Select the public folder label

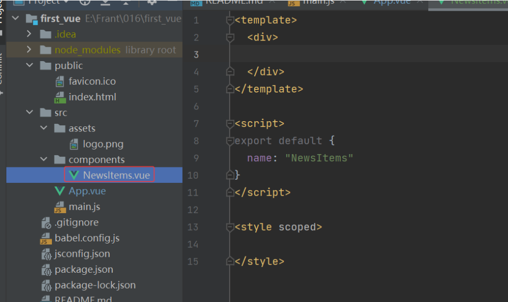pos(68,66)
